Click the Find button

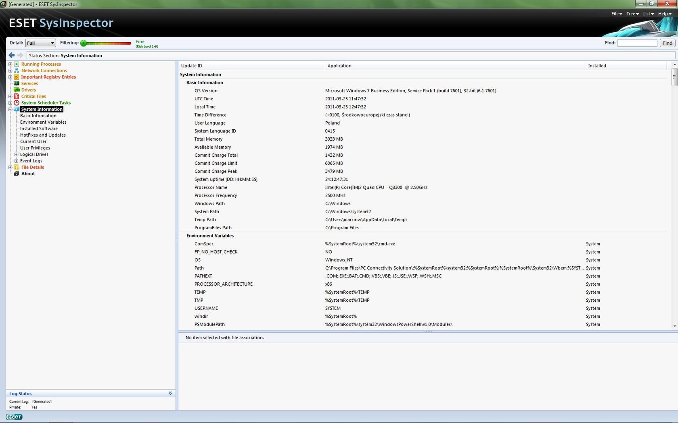[668, 43]
